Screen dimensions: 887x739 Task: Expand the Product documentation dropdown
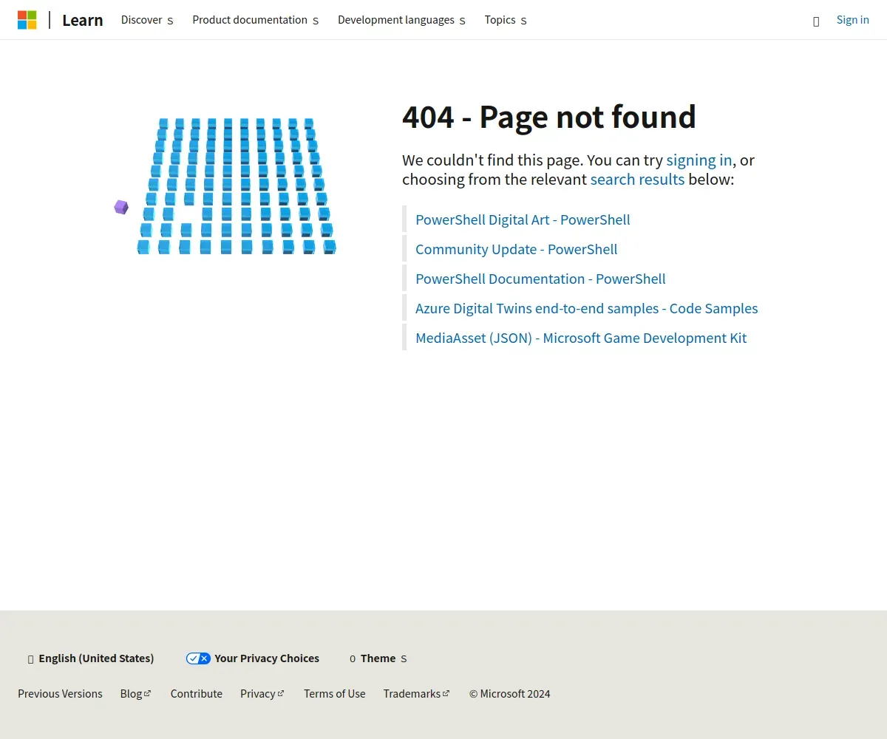pyautogui.click(x=256, y=20)
